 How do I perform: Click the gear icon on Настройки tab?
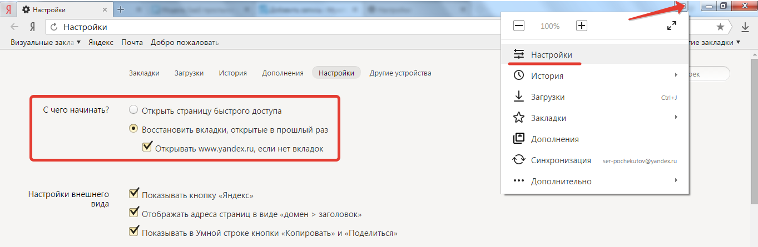point(26,10)
